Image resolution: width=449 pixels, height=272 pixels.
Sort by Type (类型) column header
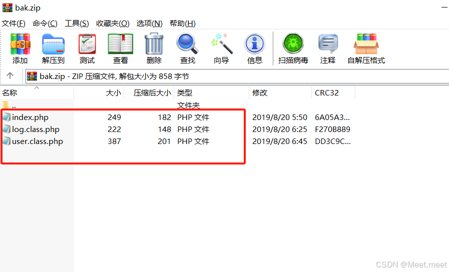(x=212, y=92)
